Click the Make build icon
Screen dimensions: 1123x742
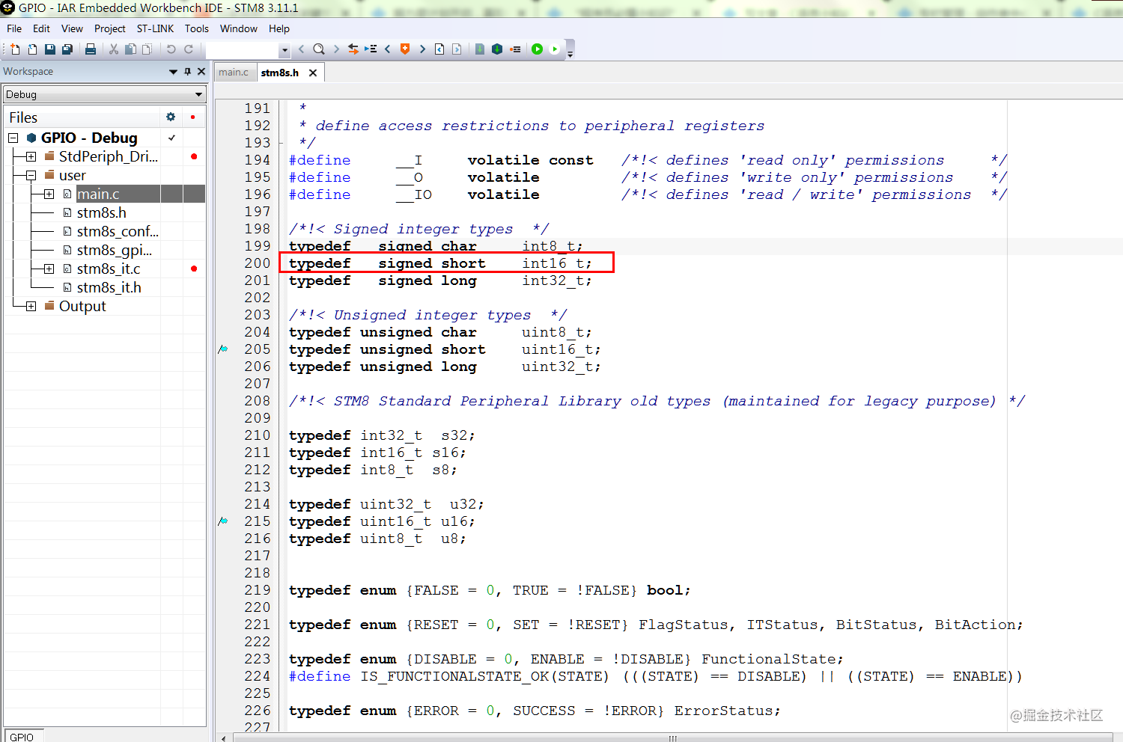click(x=497, y=49)
